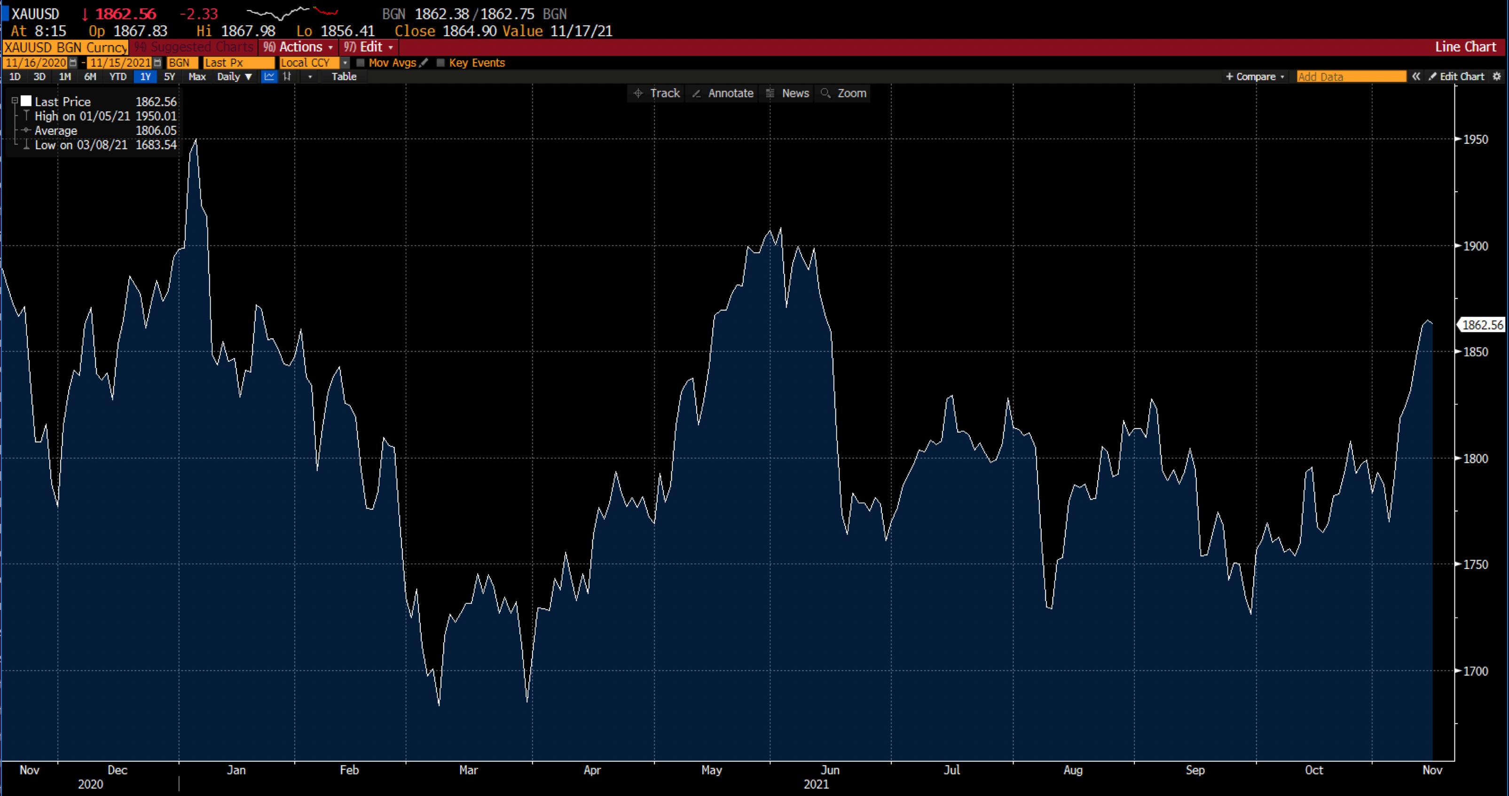Select the 5Y time range tab

coord(169,77)
